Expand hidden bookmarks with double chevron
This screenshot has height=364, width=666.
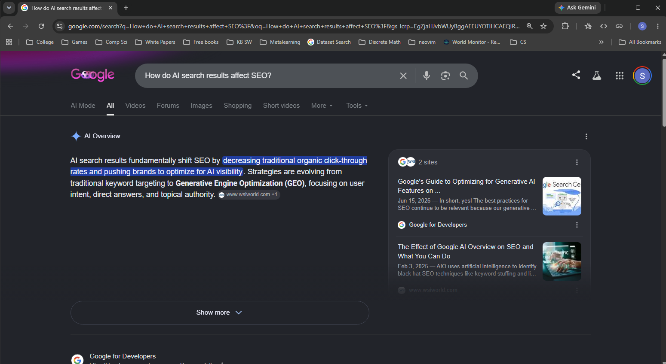pyautogui.click(x=602, y=42)
